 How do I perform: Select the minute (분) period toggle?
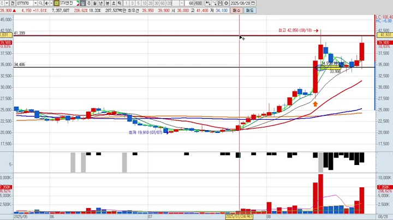coord(108,3)
